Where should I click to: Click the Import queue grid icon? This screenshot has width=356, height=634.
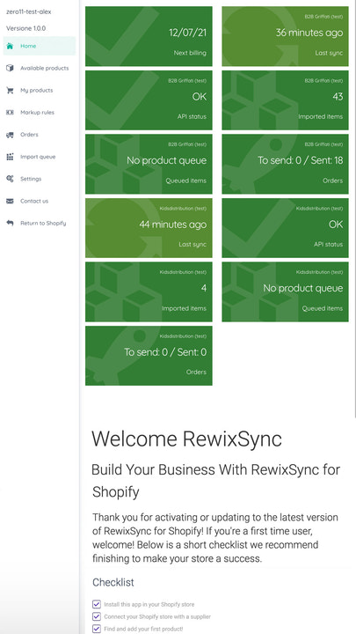tap(10, 157)
